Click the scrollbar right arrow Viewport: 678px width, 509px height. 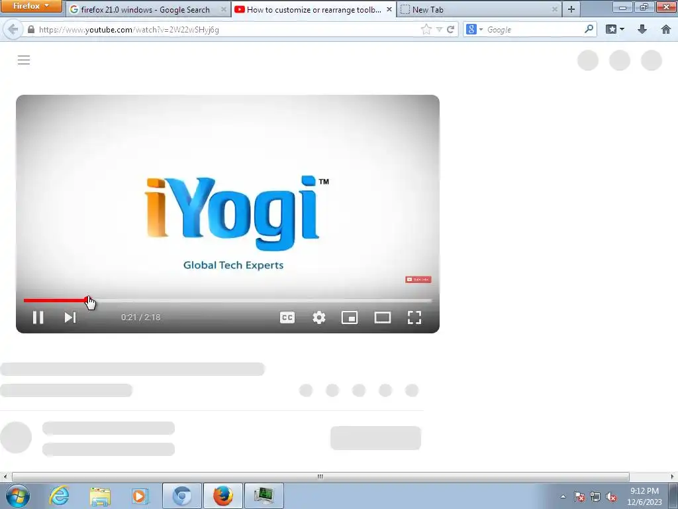coord(673,477)
